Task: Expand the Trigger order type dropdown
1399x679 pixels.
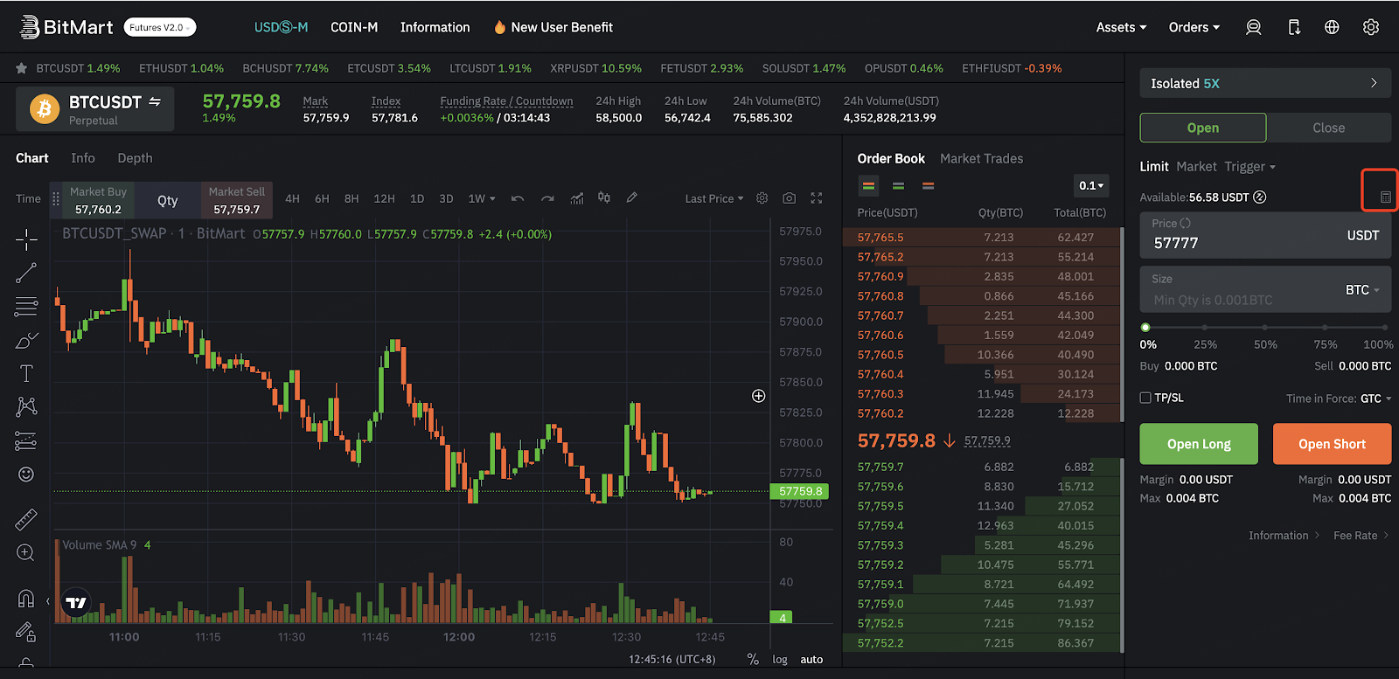Action: 1250,166
